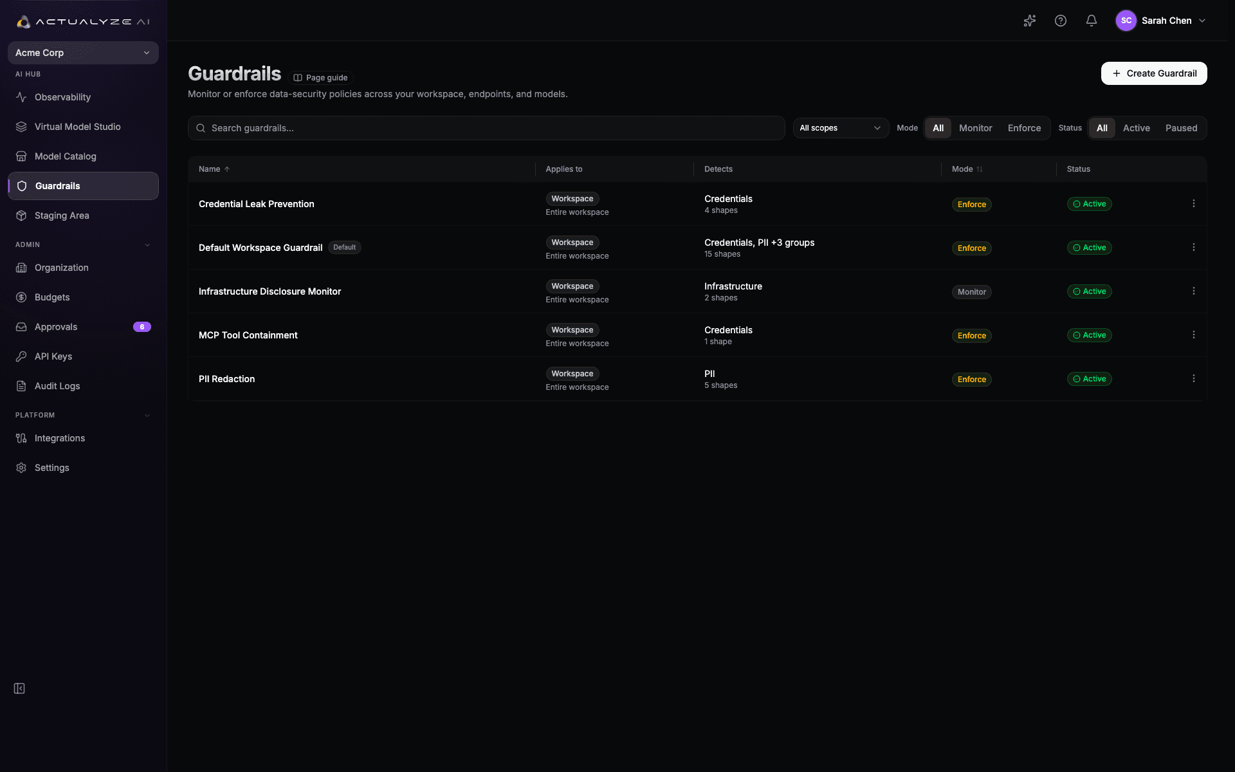Viewport: 1235px width, 772px height.
Task: Open Approvals with 6 pending
Action: (x=83, y=327)
